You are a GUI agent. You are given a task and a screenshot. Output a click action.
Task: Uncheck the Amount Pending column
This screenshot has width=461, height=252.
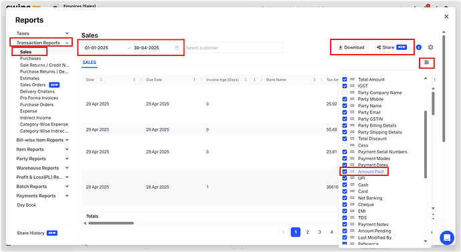coord(345,231)
